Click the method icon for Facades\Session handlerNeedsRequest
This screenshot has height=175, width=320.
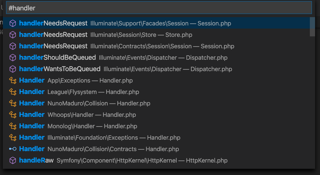pos(13,23)
